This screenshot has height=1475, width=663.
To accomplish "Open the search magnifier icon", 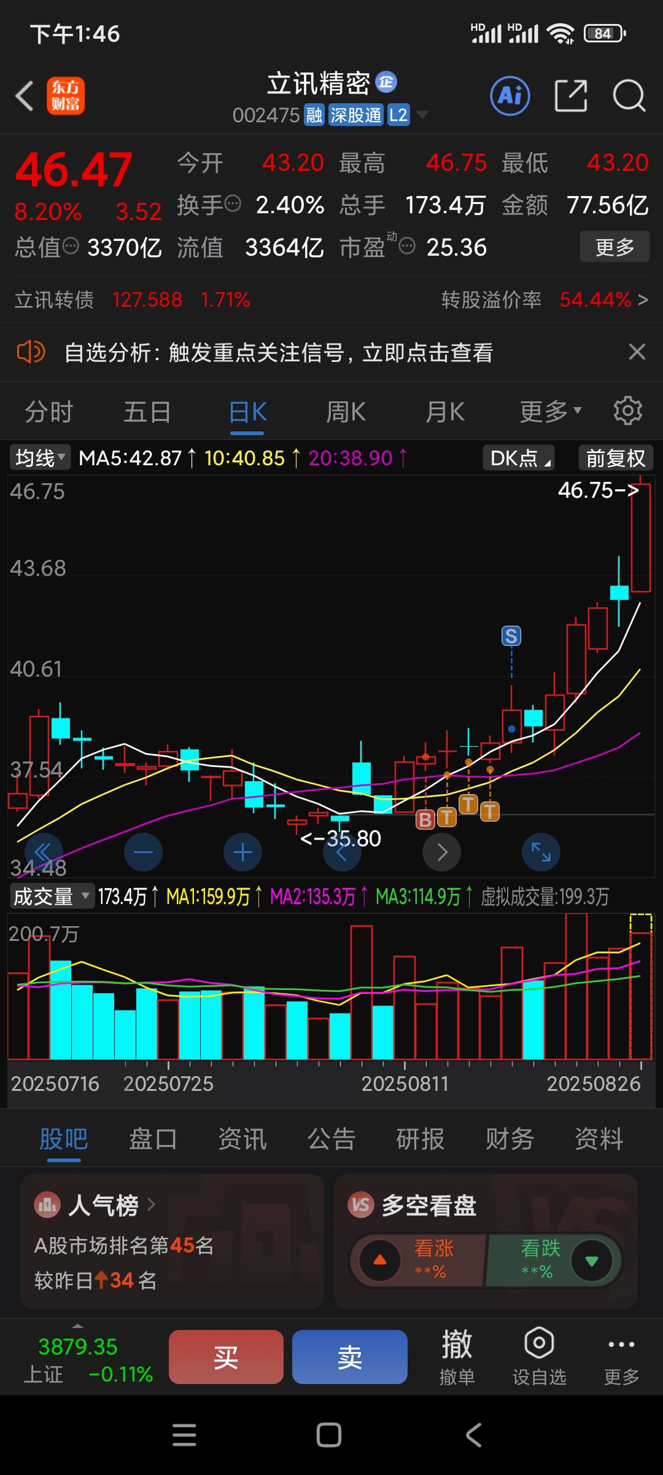I will point(629,96).
